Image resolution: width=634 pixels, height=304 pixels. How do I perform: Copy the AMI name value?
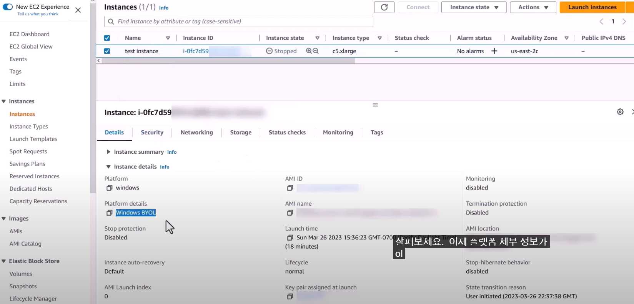pyautogui.click(x=290, y=213)
